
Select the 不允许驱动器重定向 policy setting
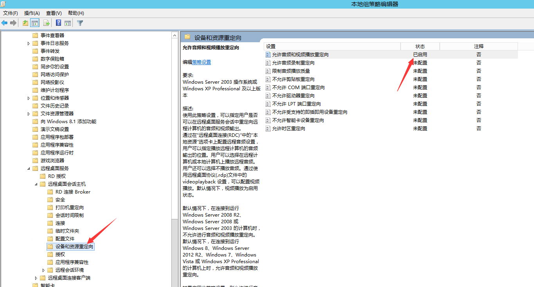pyautogui.click(x=293, y=96)
